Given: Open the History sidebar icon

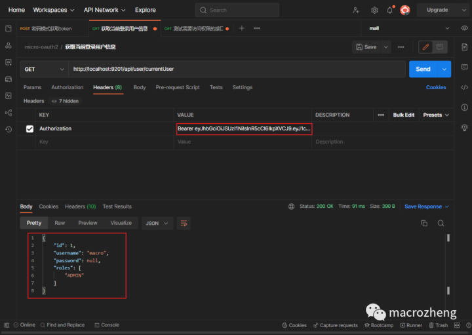Looking at the screenshot, I should [9, 129].
